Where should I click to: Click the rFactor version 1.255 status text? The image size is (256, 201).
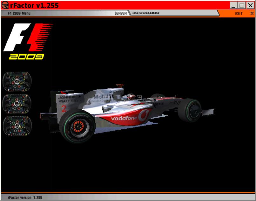pyautogui.click(x=25, y=198)
